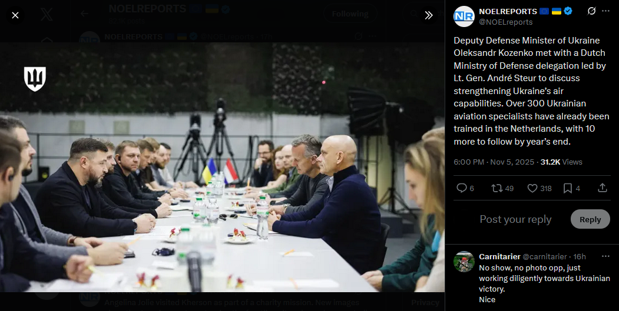
Task: Click the reply comment icon with 6
Action: (465, 188)
